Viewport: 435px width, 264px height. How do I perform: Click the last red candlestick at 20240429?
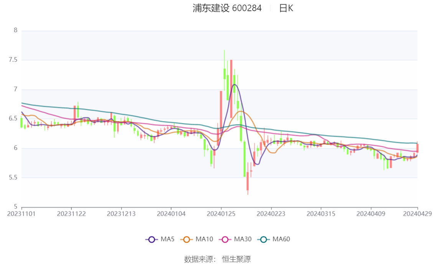417,148
